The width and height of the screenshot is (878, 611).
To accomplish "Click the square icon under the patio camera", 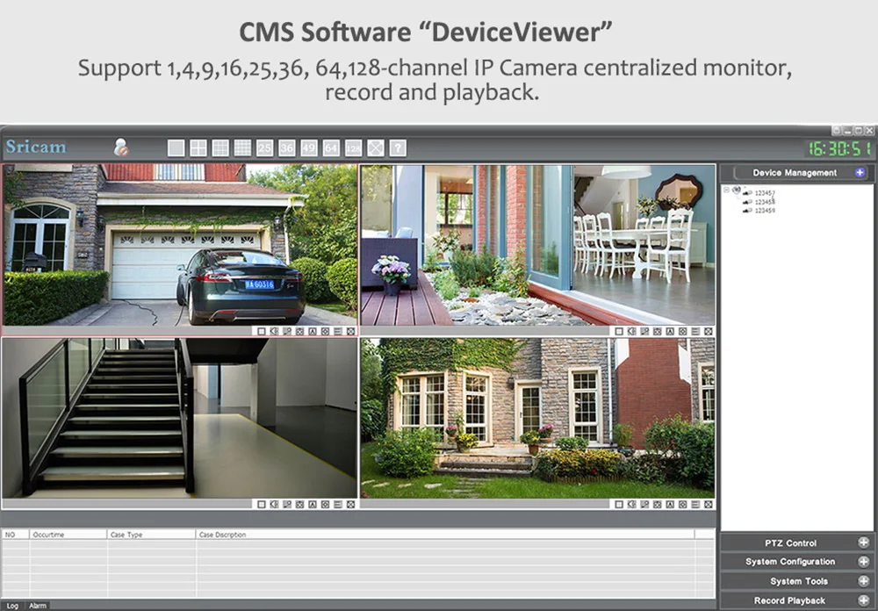I will click(619, 332).
